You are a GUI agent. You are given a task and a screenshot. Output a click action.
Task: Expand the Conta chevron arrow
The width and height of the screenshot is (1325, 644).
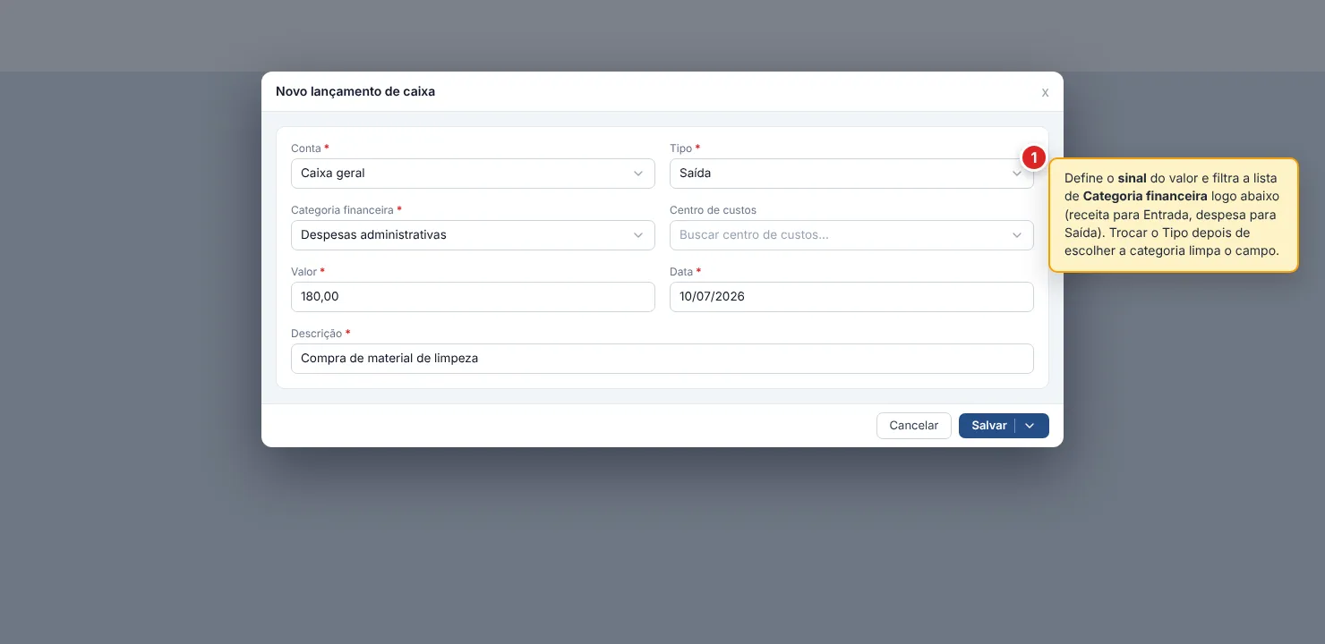pos(638,174)
